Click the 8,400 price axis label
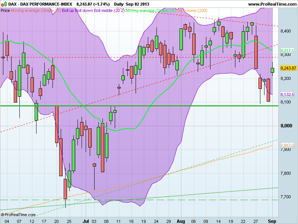 (x=286, y=31)
